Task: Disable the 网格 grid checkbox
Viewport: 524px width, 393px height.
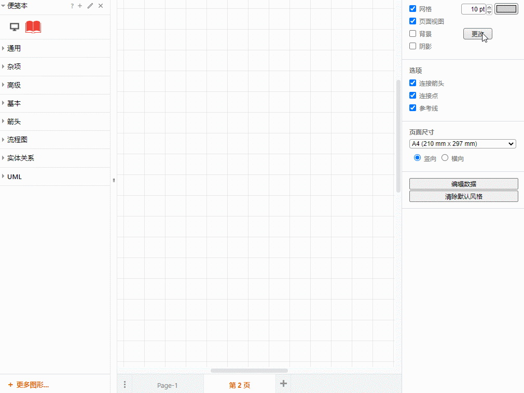Action: 412,8
